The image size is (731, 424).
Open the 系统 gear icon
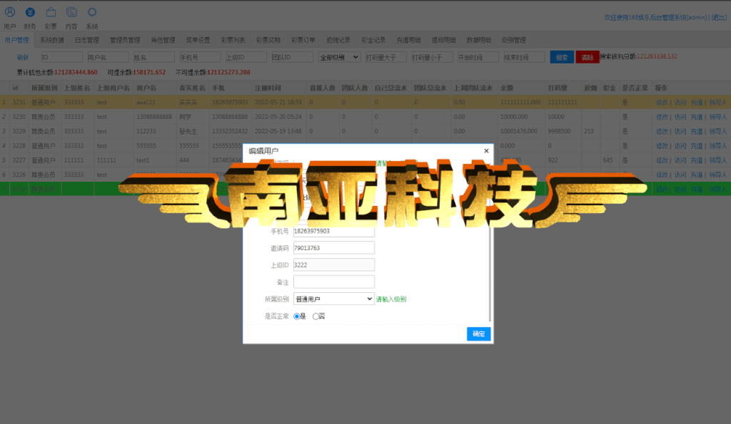(x=92, y=12)
